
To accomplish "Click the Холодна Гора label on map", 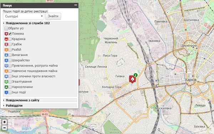I will 112,87.
